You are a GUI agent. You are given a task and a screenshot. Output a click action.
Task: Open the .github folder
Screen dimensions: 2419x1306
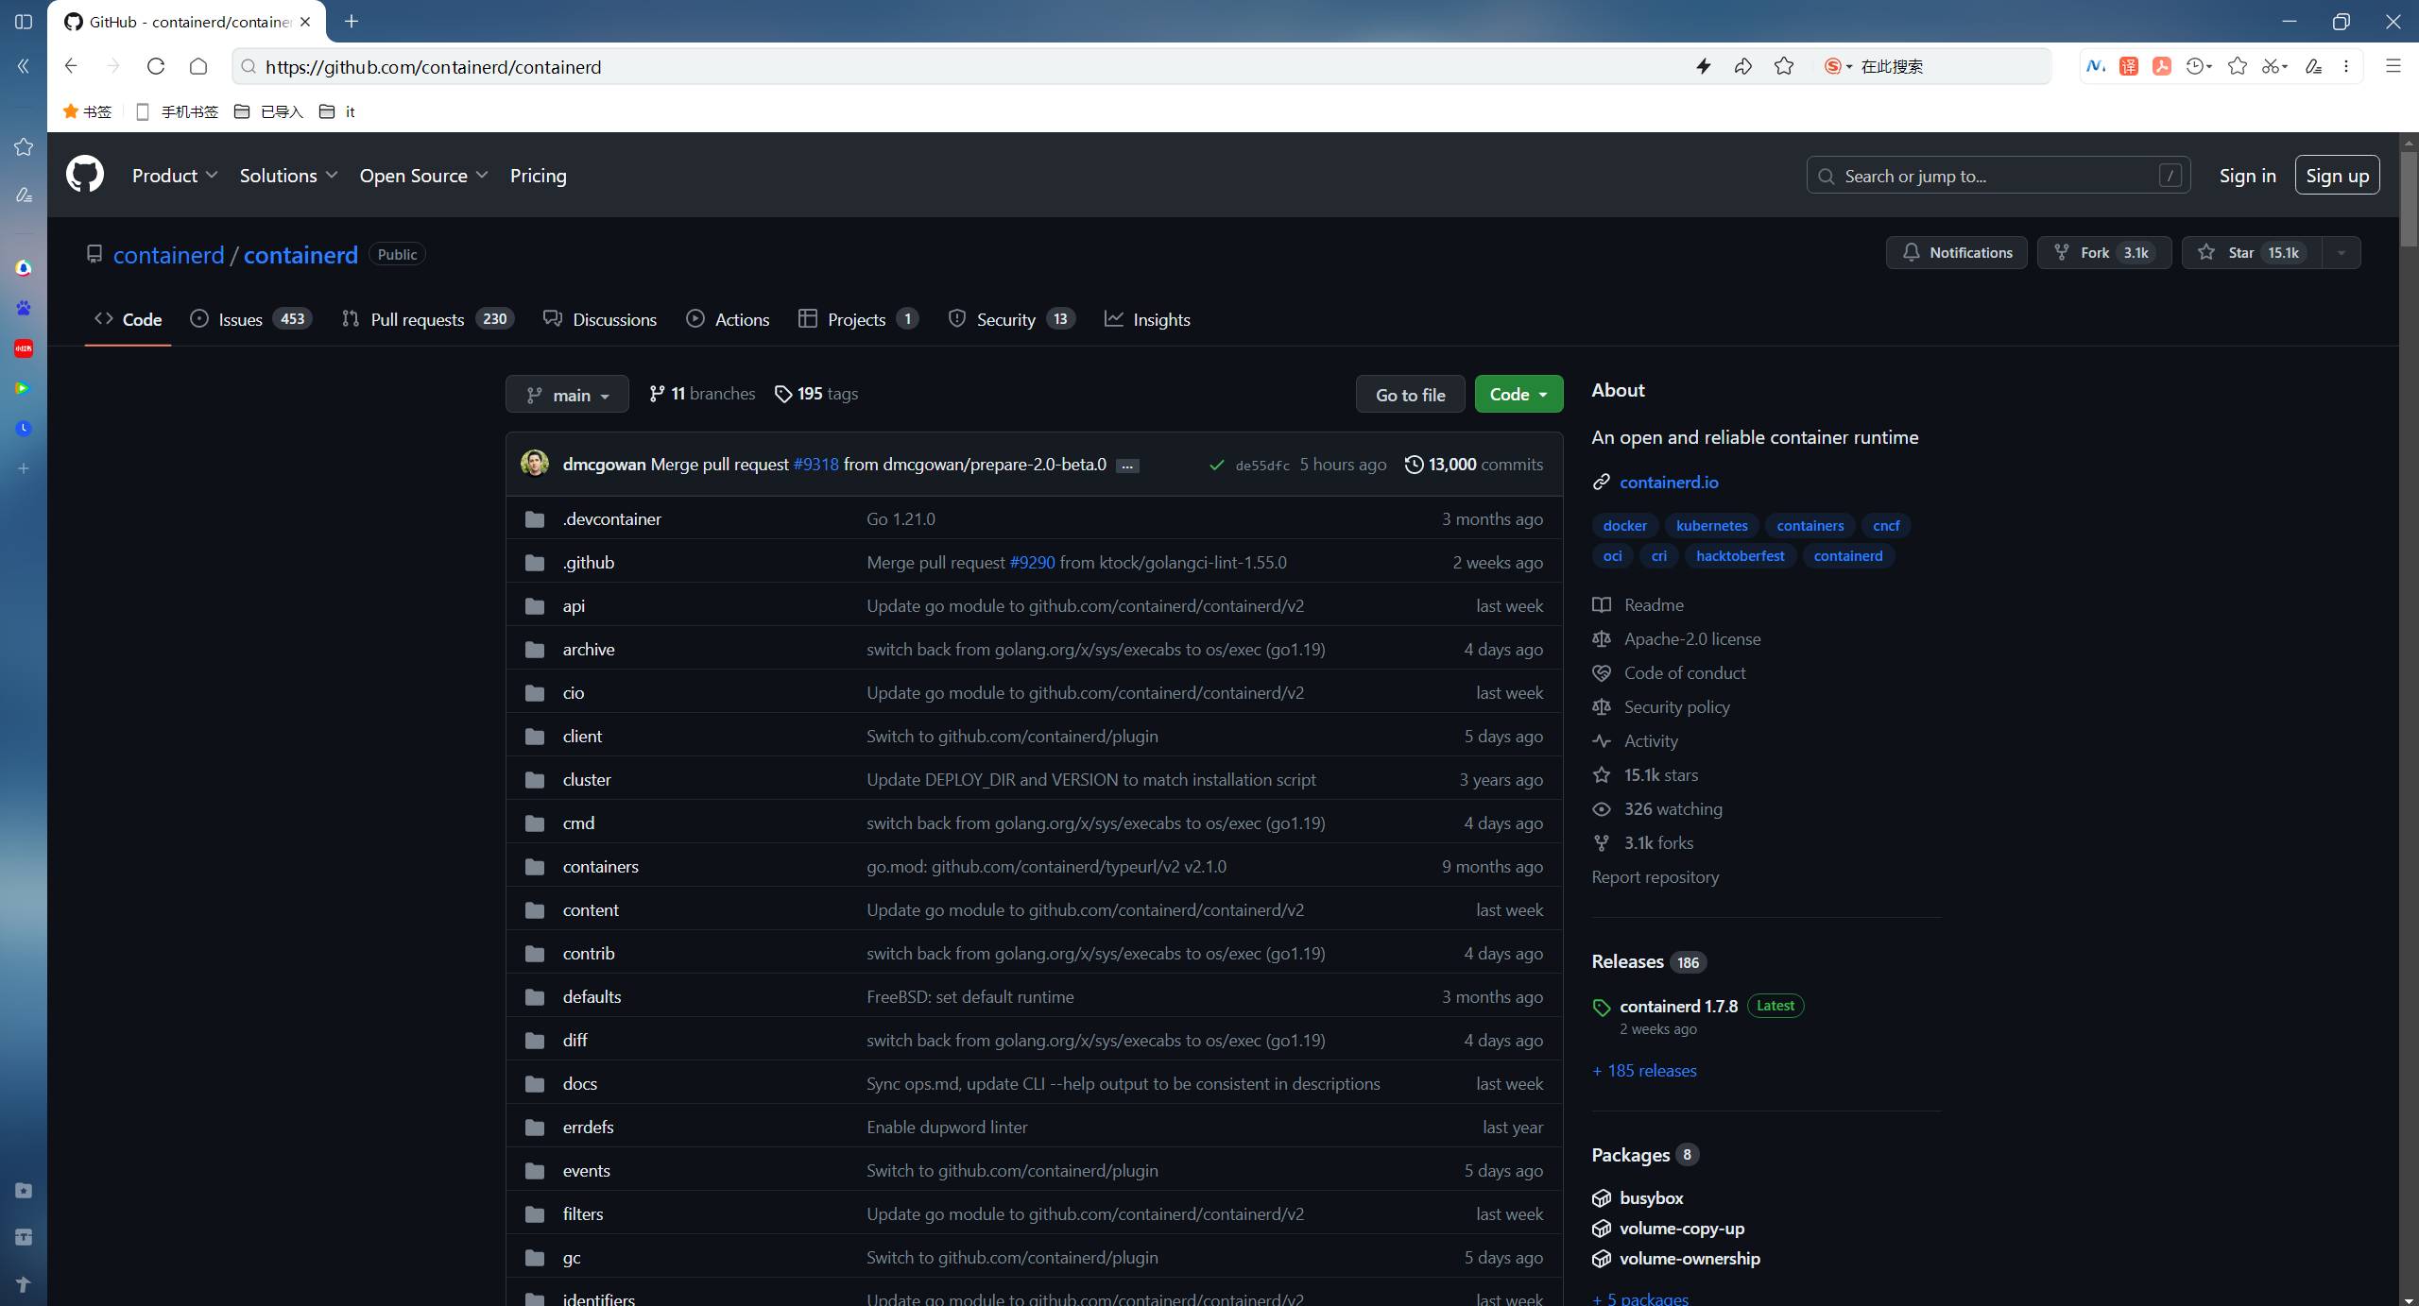[x=588, y=562]
